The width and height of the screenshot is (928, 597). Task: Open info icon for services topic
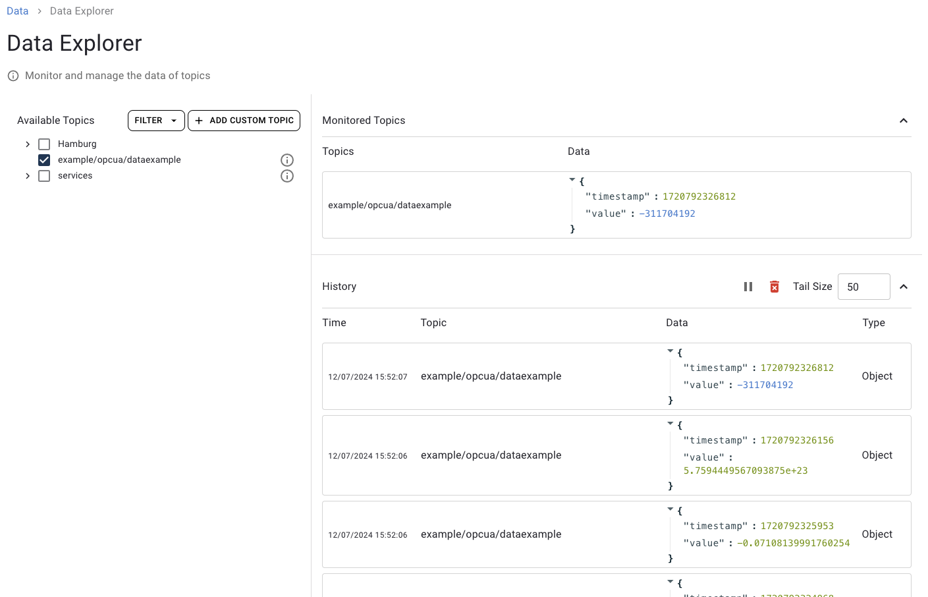point(287,176)
